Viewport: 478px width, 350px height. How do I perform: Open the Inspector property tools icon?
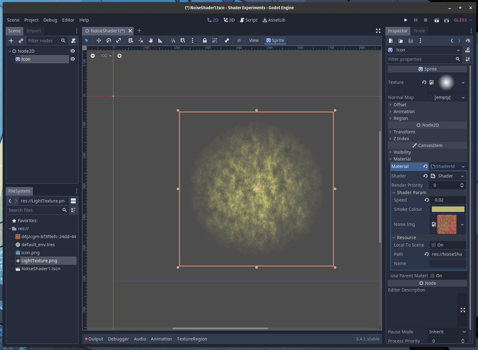pyautogui.click(x=468, y=59)
